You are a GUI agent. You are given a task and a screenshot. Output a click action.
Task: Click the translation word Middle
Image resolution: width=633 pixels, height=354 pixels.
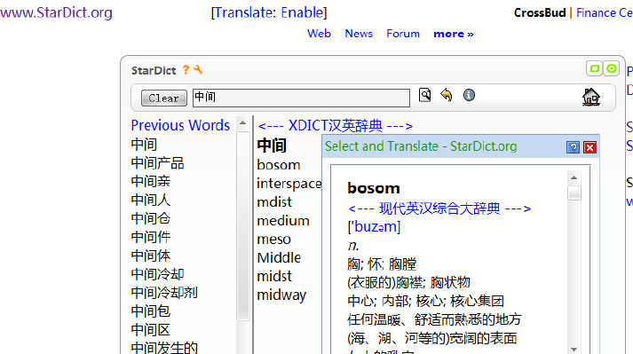coord(279,258)
